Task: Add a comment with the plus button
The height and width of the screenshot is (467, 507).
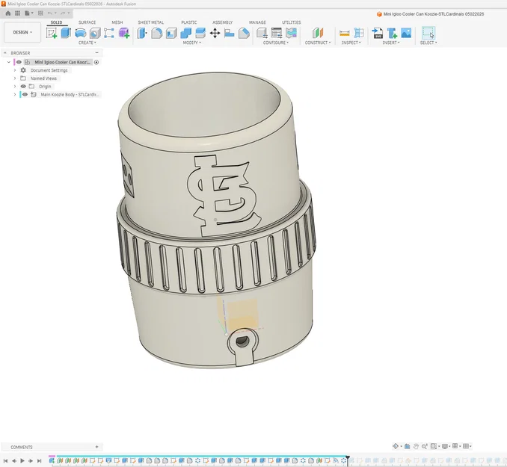Action: (x=96, y=447)
